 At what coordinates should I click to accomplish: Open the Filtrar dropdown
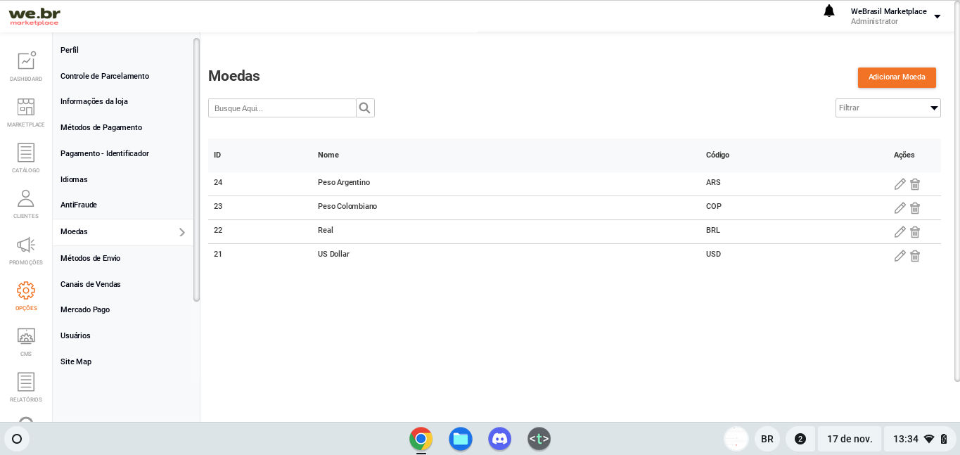[x=888, y=108]
